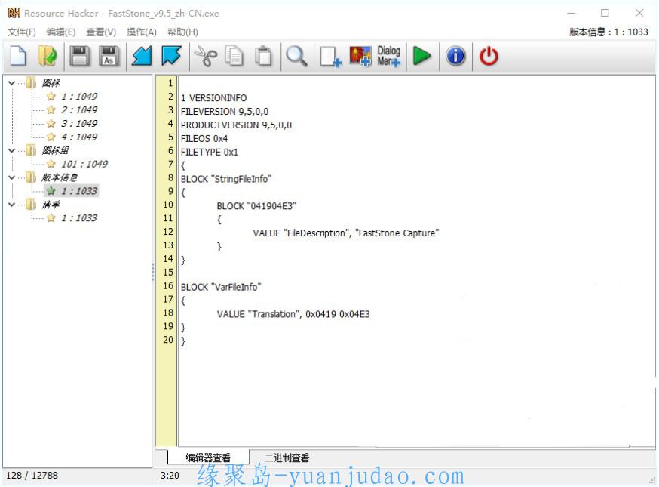Image resolution: width=659 pixels, height=487 pixels.
Task: Select the 图标 folder label
Action: click(51, 83)
